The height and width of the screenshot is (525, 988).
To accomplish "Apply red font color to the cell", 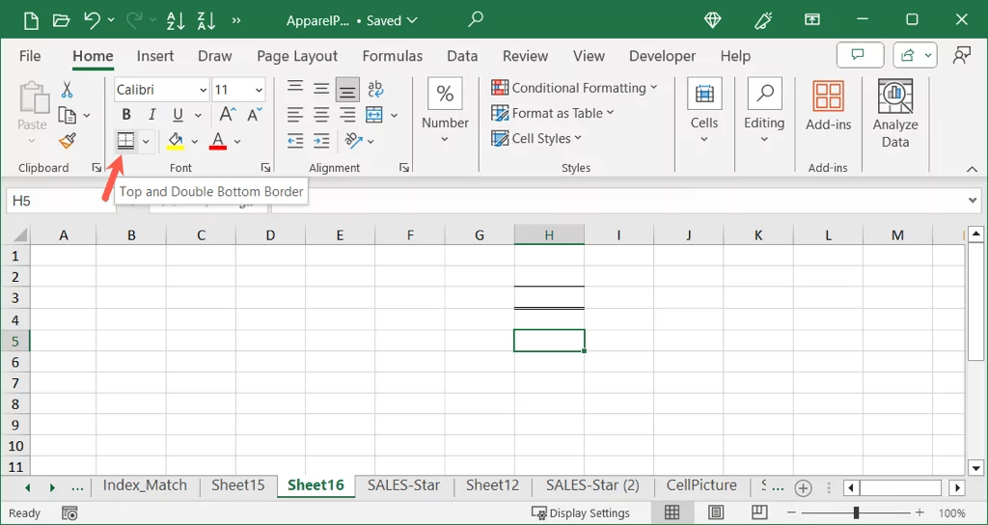I will click(x=218, y=141).
